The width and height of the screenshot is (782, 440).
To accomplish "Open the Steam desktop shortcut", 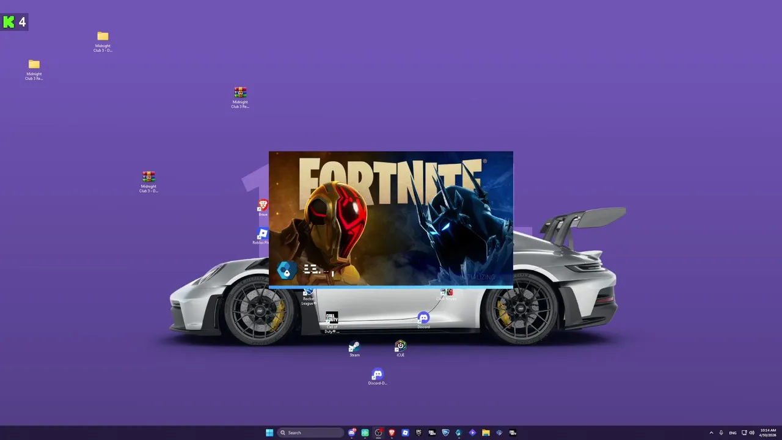I will [x=354, y=349].
